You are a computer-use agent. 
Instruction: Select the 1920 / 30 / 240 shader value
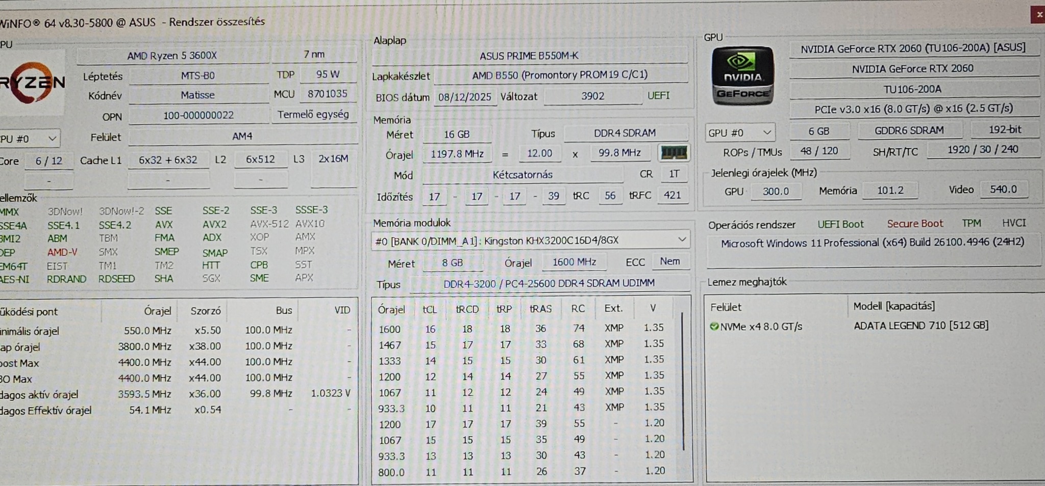point(983,149)
